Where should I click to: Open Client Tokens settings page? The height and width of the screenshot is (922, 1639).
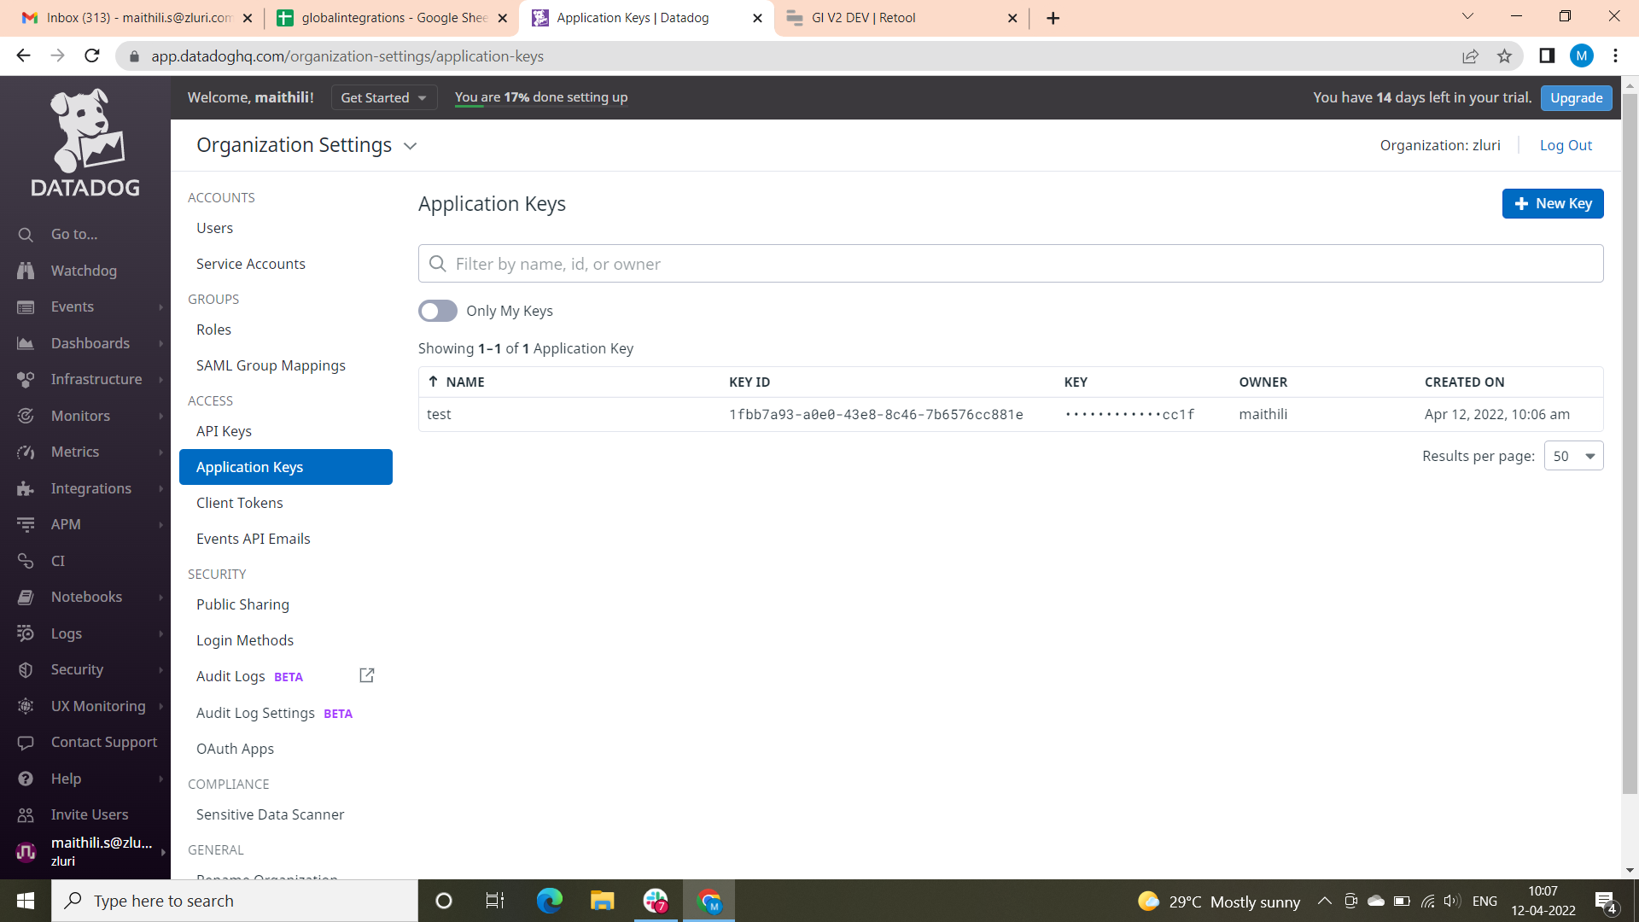coord(240,503)
